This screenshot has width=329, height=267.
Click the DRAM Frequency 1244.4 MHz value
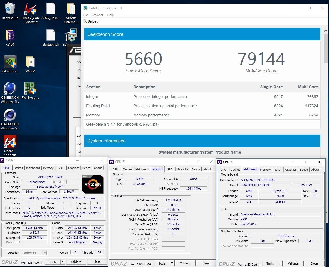pos(173,200)
